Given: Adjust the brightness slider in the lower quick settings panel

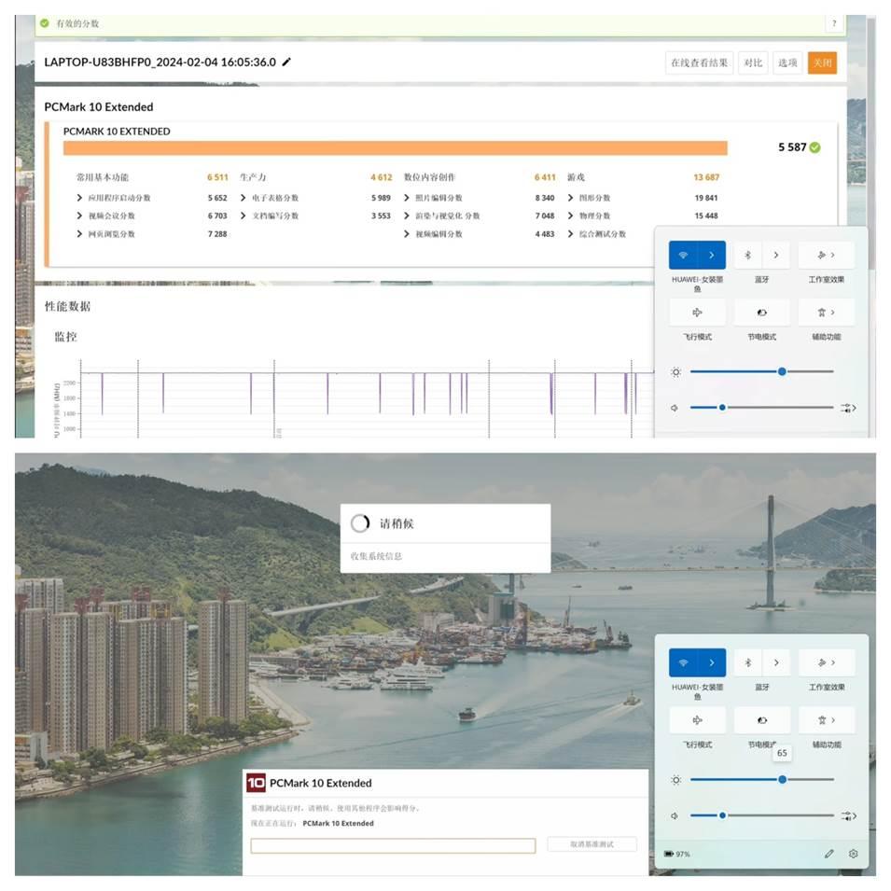Looking at the screenshot, I should [x=762, y=780].
